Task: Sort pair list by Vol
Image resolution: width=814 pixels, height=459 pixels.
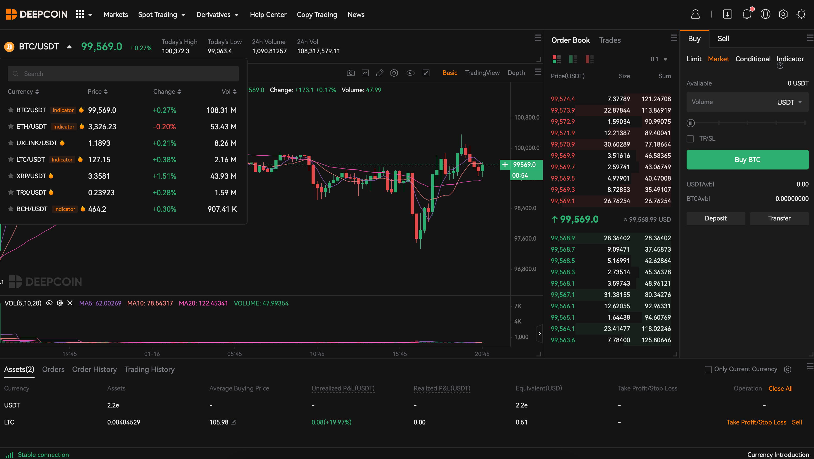Action: pyautogui.click(x=229, y=91)
